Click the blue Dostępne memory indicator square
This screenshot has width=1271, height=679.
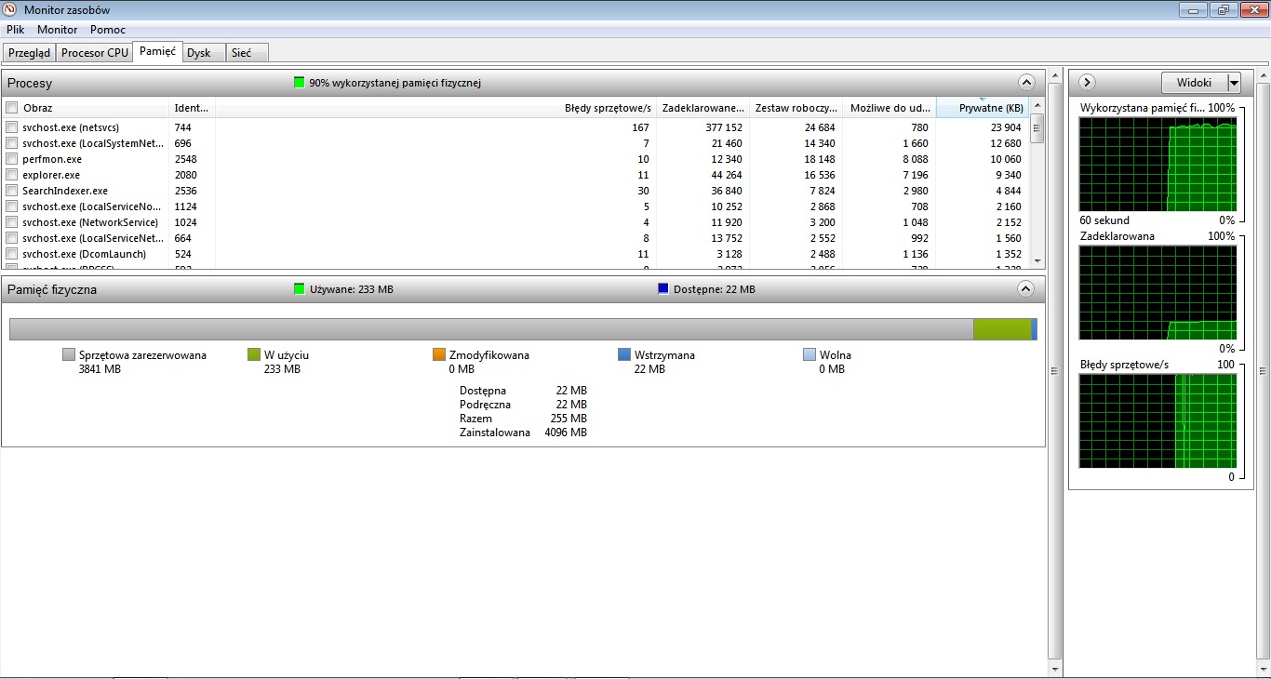(663, 289)
